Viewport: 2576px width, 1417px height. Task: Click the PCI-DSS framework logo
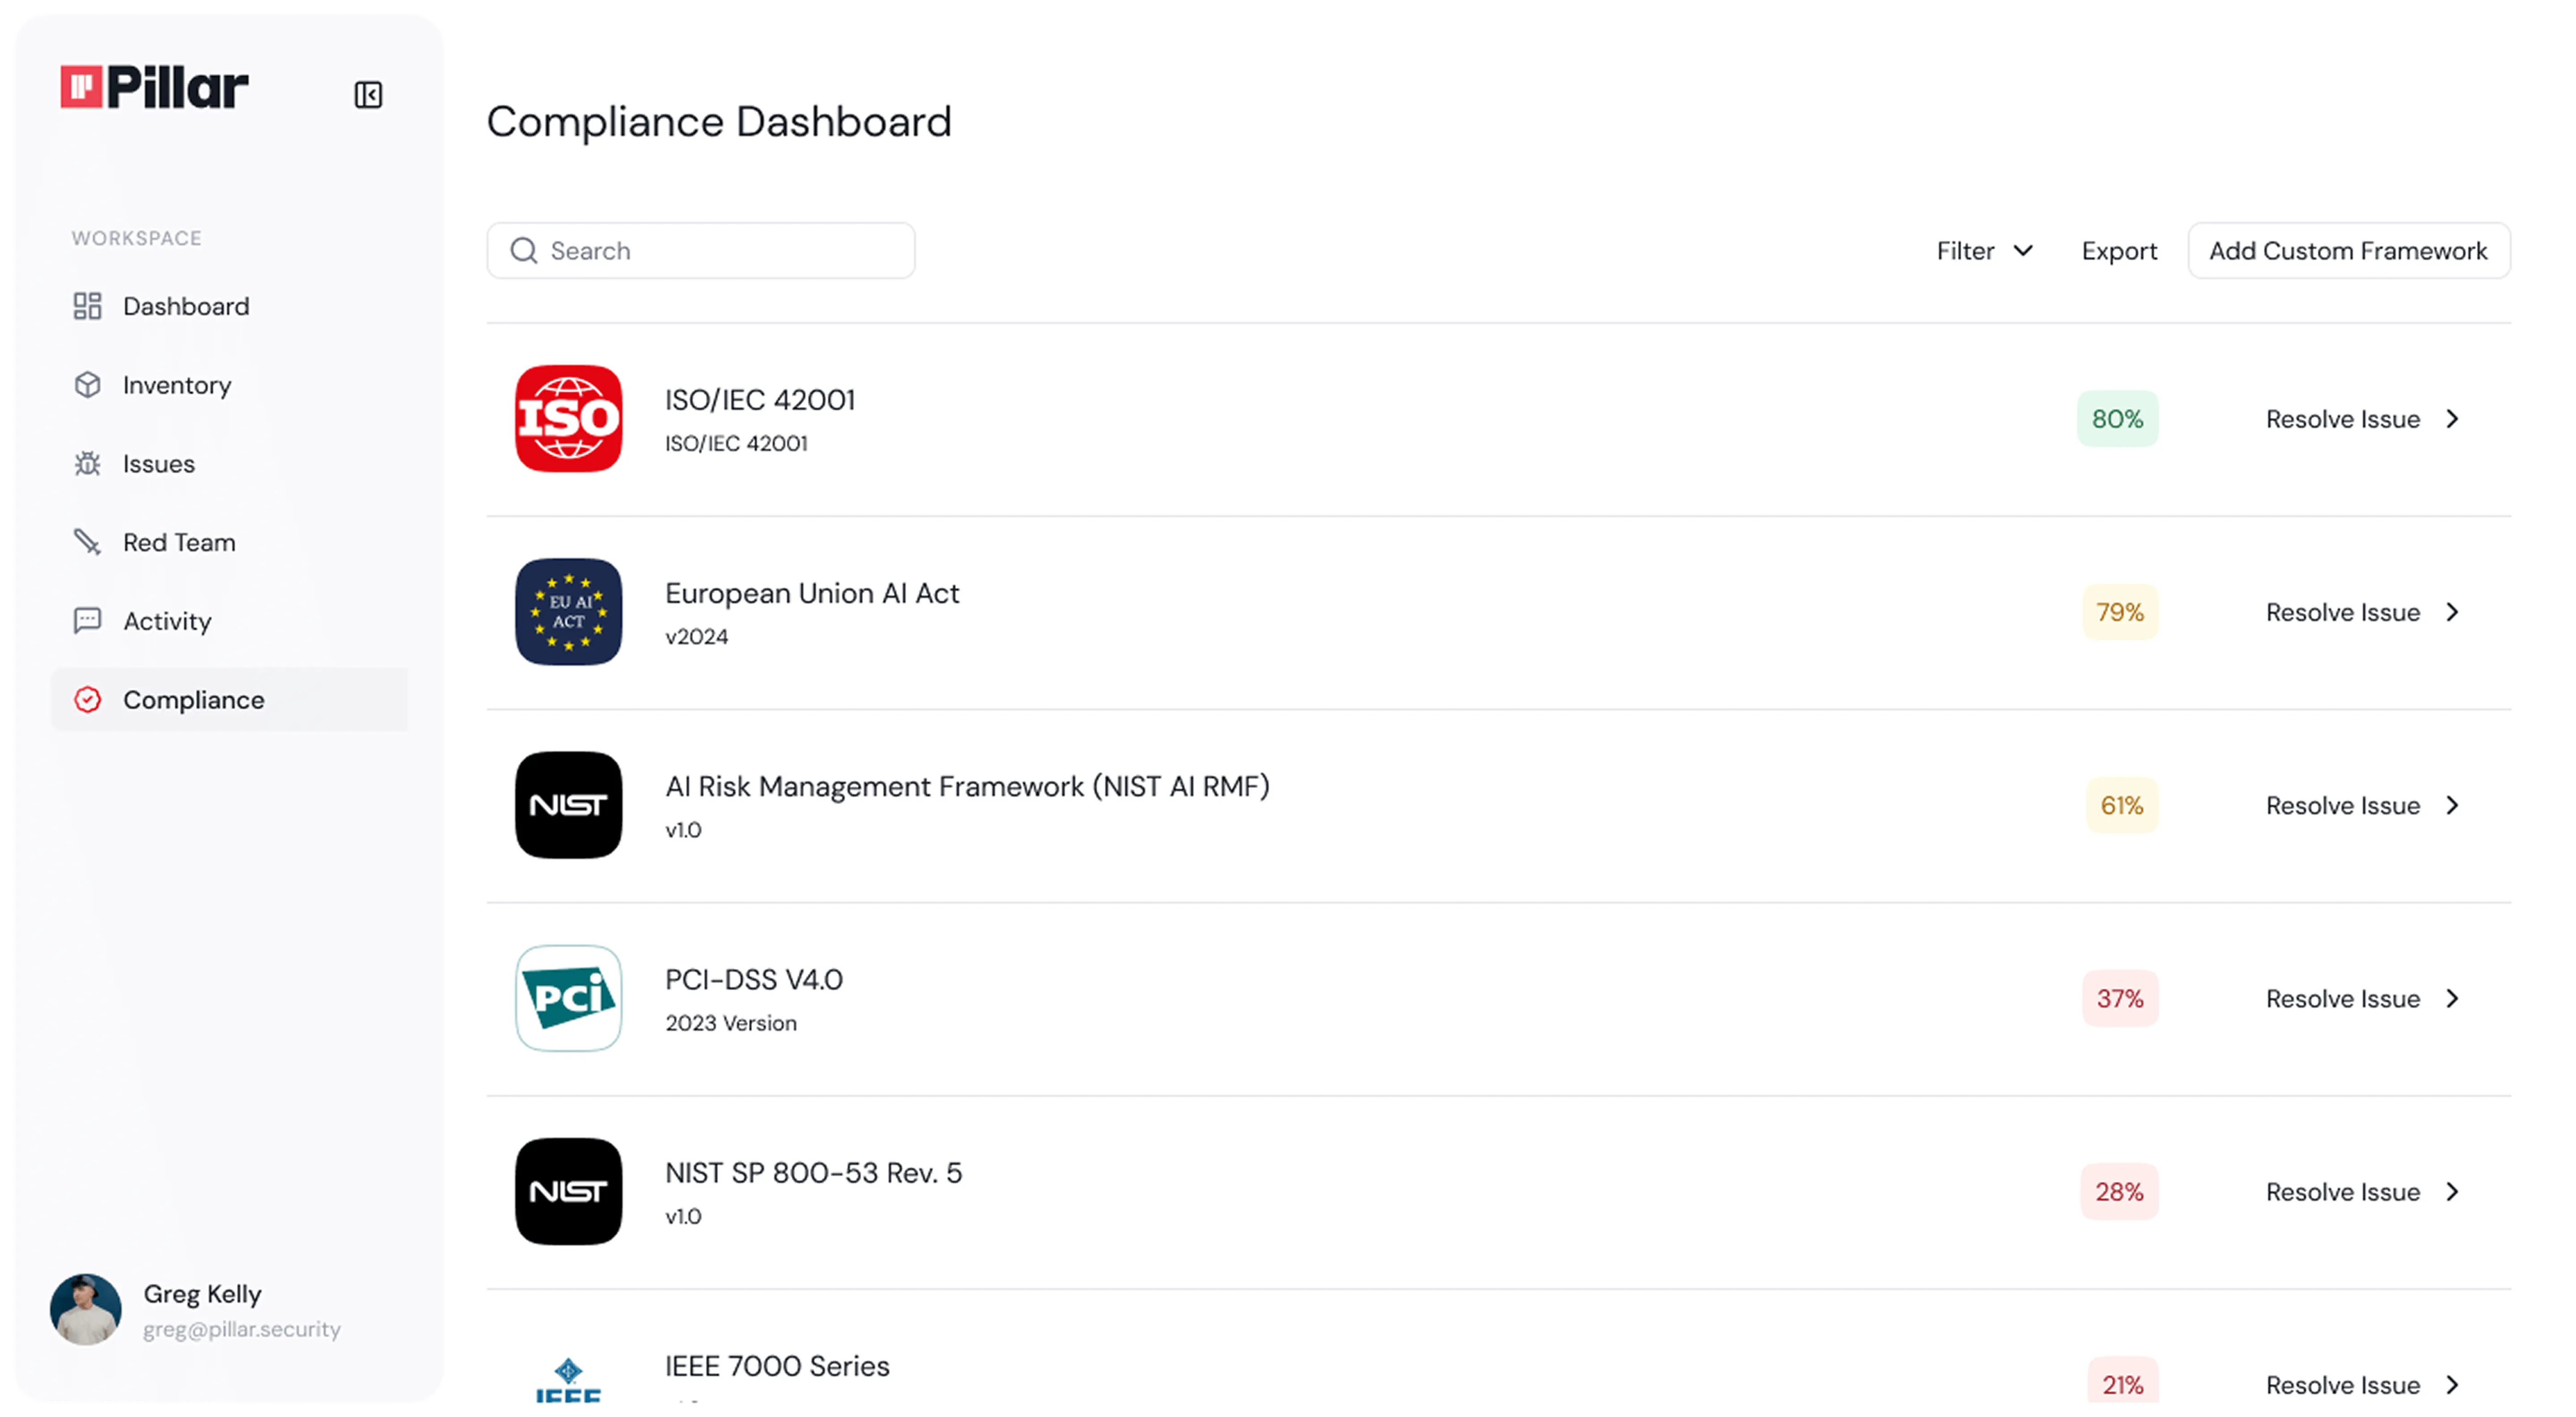tap(568, 998)
